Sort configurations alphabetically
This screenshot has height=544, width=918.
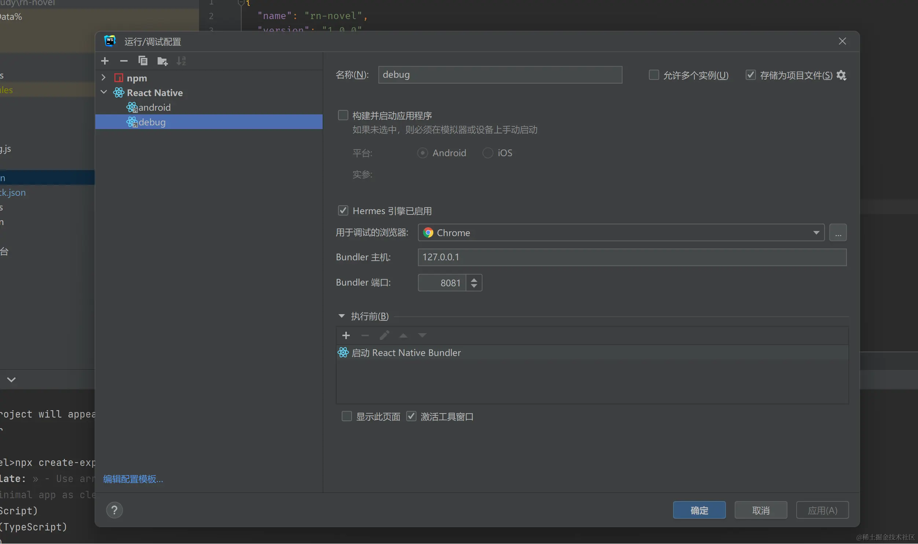click(181, 61)
